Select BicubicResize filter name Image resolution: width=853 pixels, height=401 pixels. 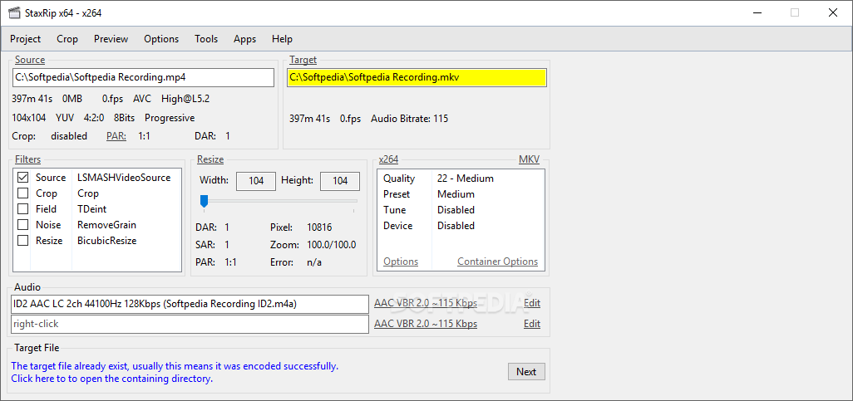coord(106,241)
